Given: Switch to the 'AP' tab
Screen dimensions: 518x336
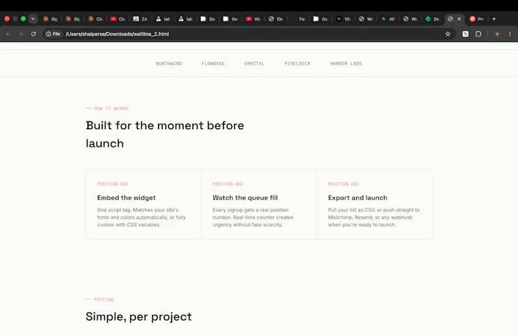Looking at the screenshot, I should tap(388, 19).
